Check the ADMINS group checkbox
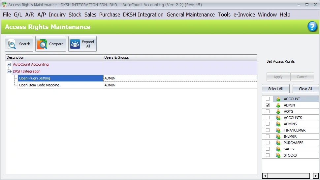Screen dimensions: 320x180 268,124
